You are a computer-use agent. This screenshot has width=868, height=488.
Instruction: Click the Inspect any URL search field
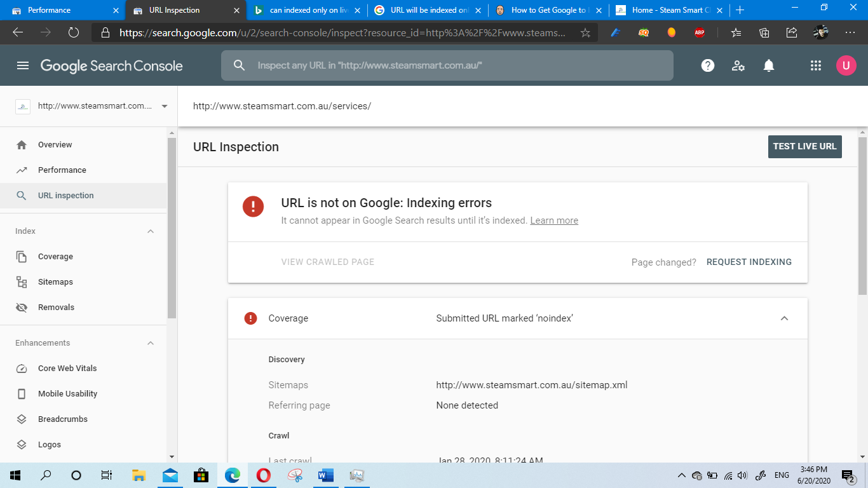click(447, 65)
